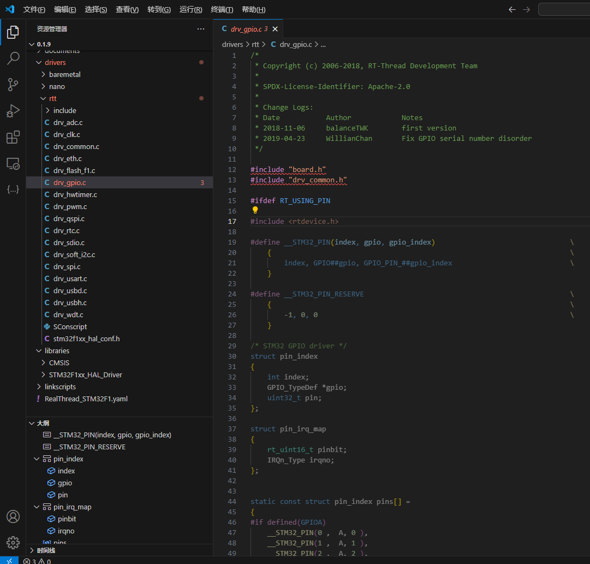
Task: Open the Extensions view
Action: pos(13,138)
